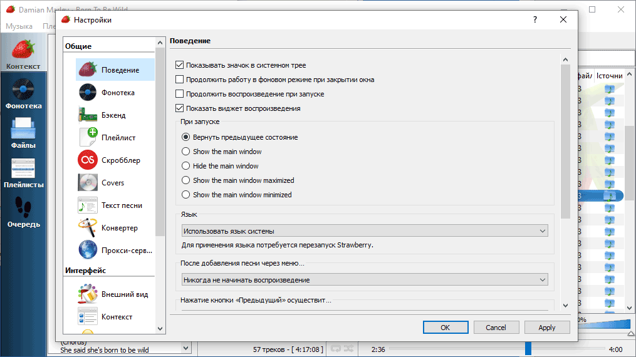The height and width of the screenshot is (357, 636).
Task: Click the help question mark in dialog title
Action: (x=535, y=19)
